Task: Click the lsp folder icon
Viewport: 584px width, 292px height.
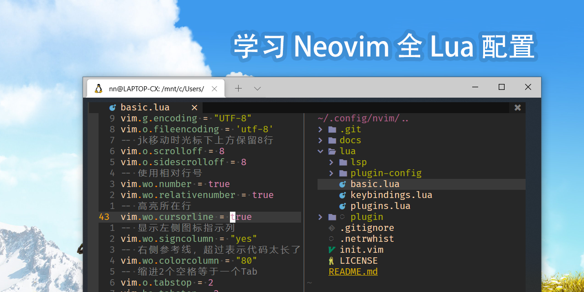Action: tap(343, 162)
